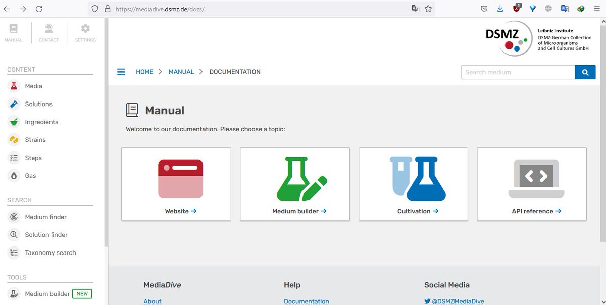Open Settings from the top toolbar
Image resolution: width=606 pixels, height=305 pixels.
pos(85,32)
